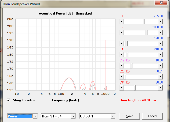This screenshot has width=170, height=122.
Task: Click the L12 Con flare label
Action: tap(125, 60)
